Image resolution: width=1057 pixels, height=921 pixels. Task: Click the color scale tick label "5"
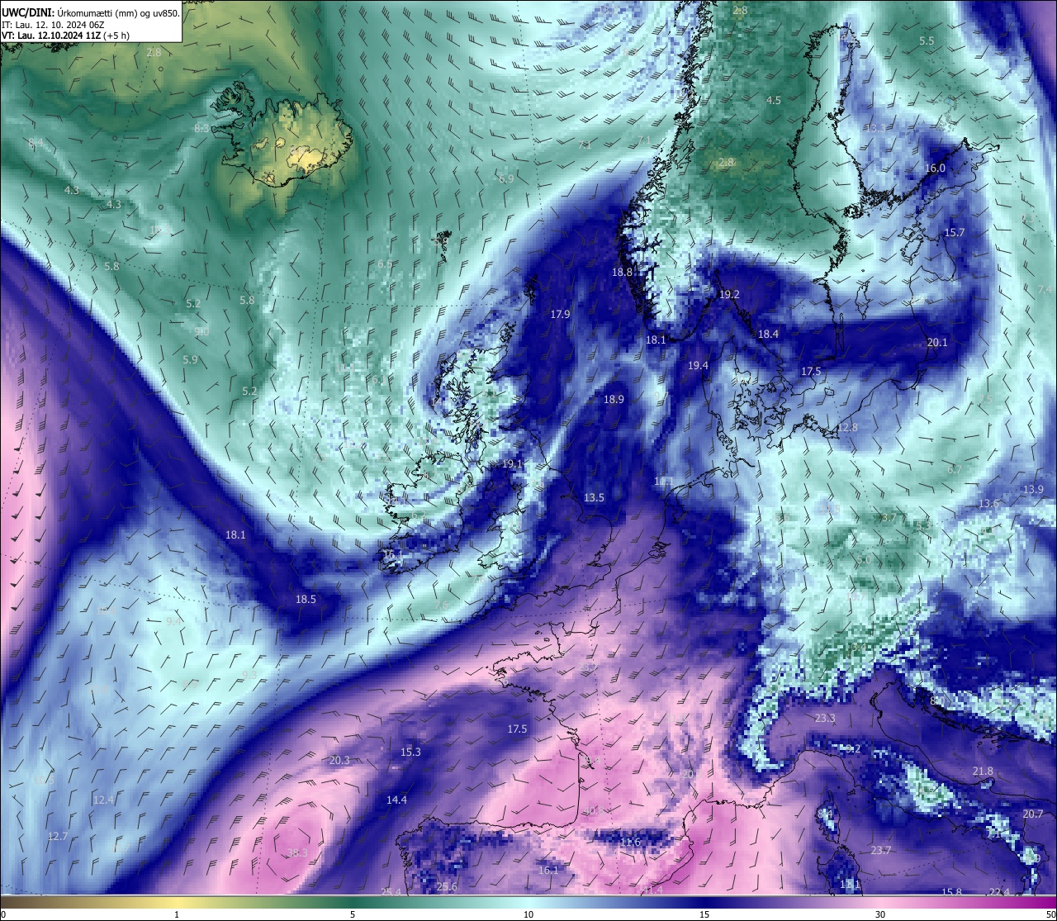(353, 914)
